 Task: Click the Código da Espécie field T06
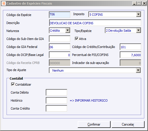[x=60, y=15]
